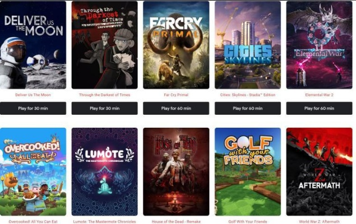Click the Deliver Us The Moon title link
356x224 pixels.
point(33,95)
